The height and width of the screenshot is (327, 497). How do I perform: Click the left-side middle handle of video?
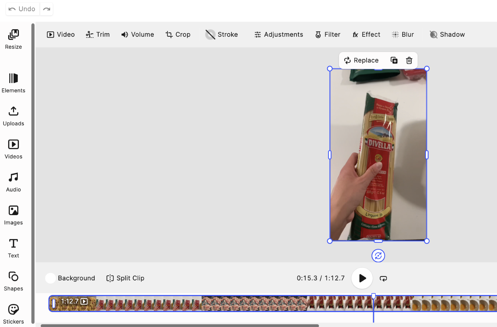330,155
